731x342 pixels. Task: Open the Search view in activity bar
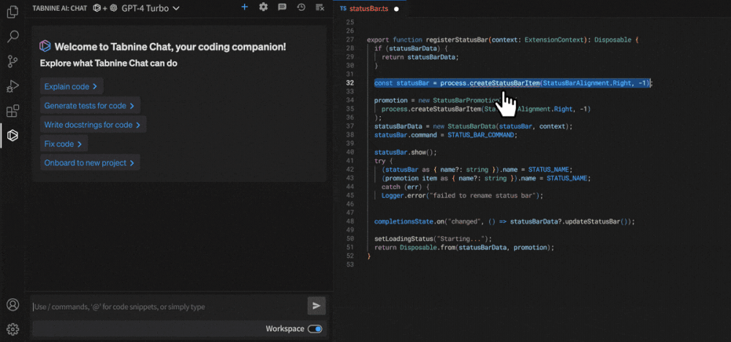[12, 37]
